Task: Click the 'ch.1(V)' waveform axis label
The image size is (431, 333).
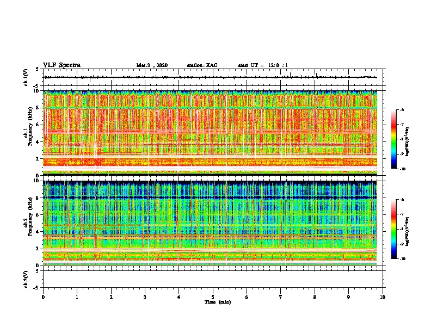Action: (x=26, y=77)
